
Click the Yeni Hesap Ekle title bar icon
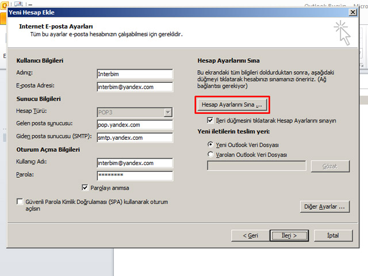coord(13,12)
